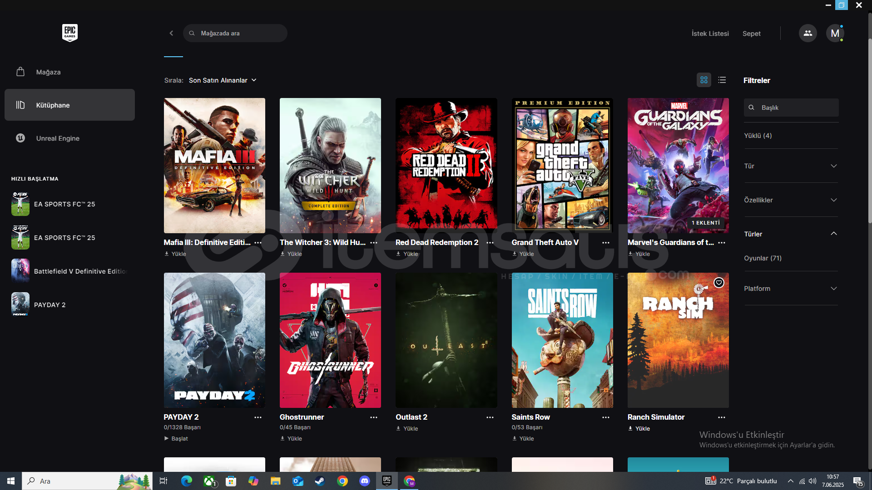Viewport: 872px width, 490px height.
Task: Open Outlast 2 three-dot menu
Action: point(490,417)
